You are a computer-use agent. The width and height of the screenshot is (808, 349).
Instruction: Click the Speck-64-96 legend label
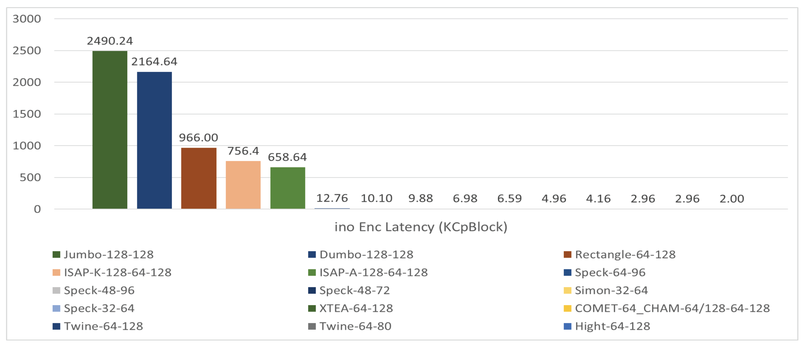tap(610, 272)
